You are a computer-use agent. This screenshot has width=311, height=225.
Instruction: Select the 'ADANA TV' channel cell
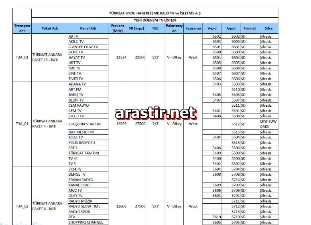[x=88, y=84]
